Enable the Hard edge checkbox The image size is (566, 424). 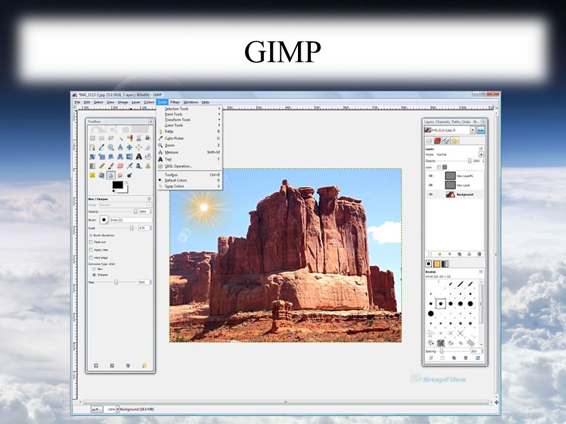point(91,258)
